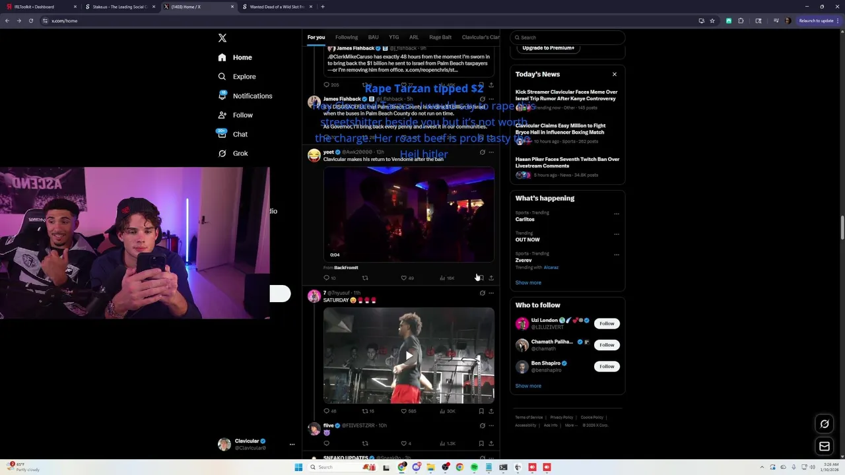This screenshot has width=845, height=475.
Task: Open the Explore page
Action: [x=236, y=77]
